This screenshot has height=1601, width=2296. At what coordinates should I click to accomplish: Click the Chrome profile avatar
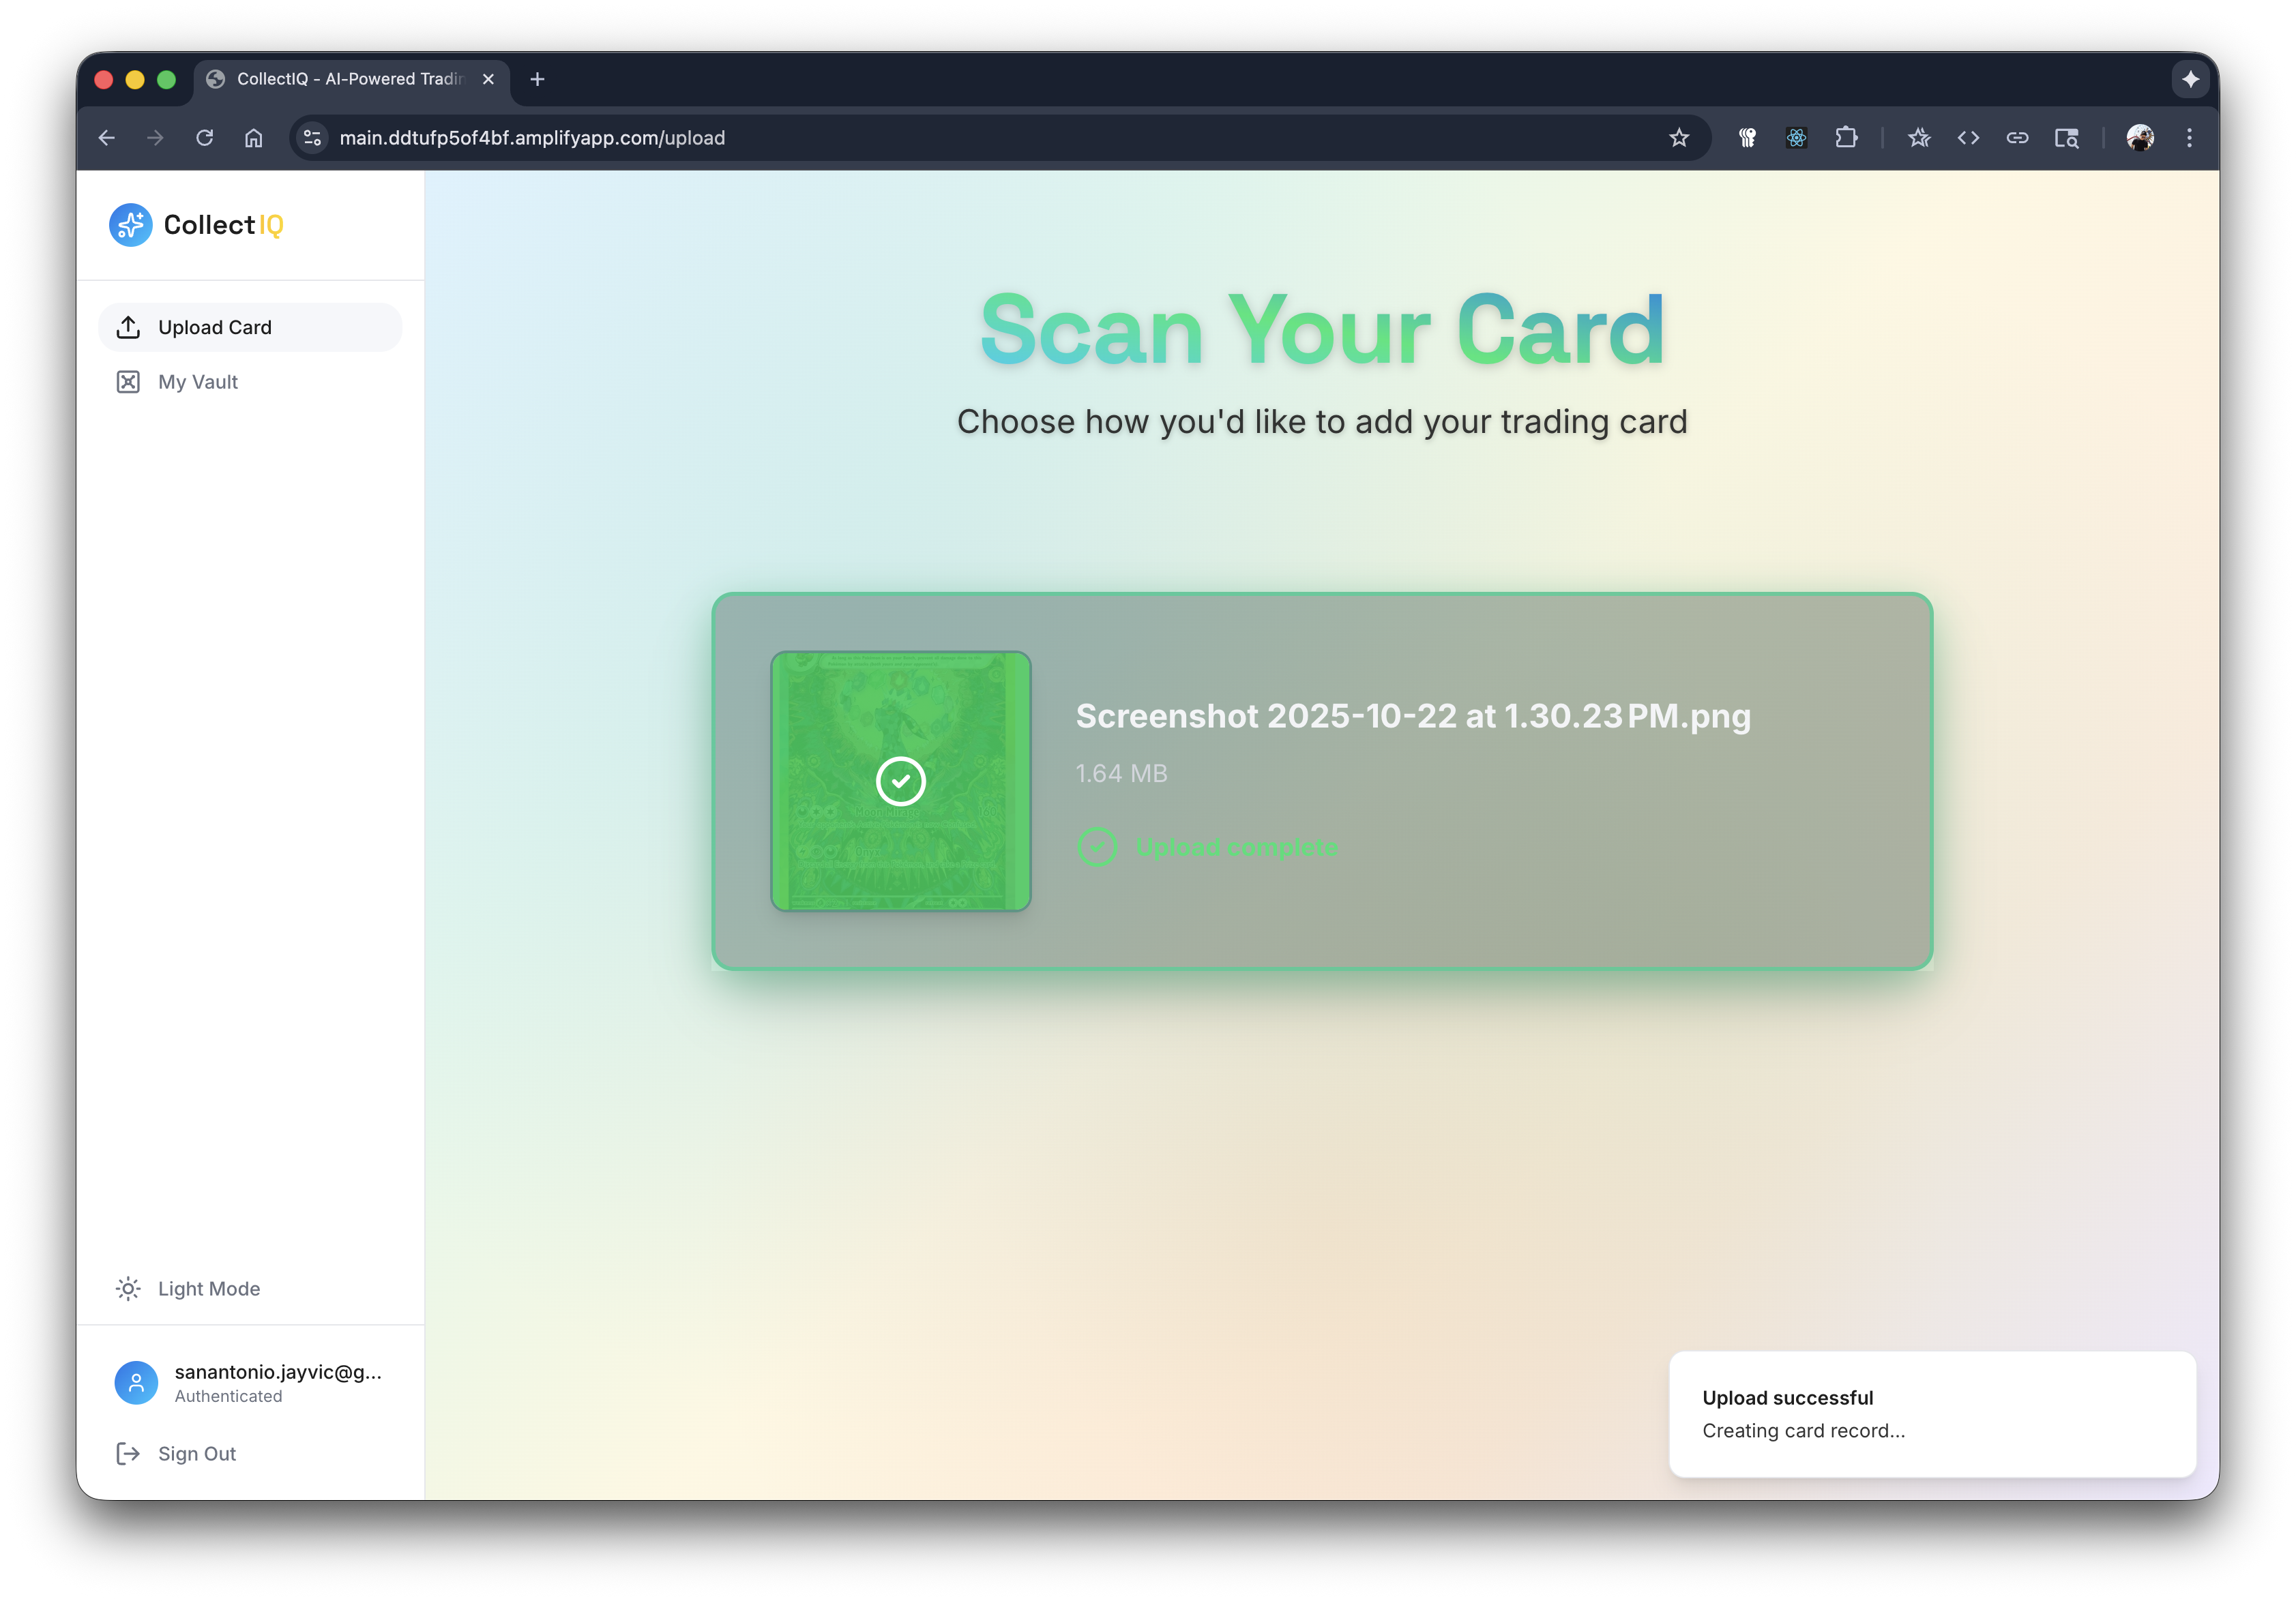2140,138
